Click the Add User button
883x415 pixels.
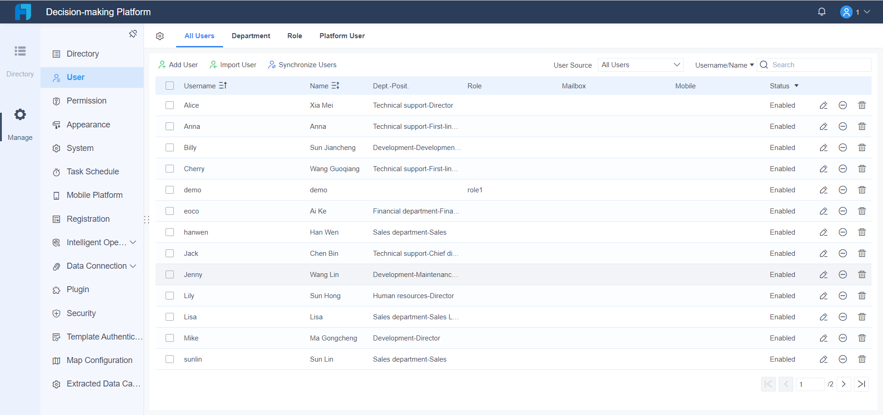pos(178,64)
